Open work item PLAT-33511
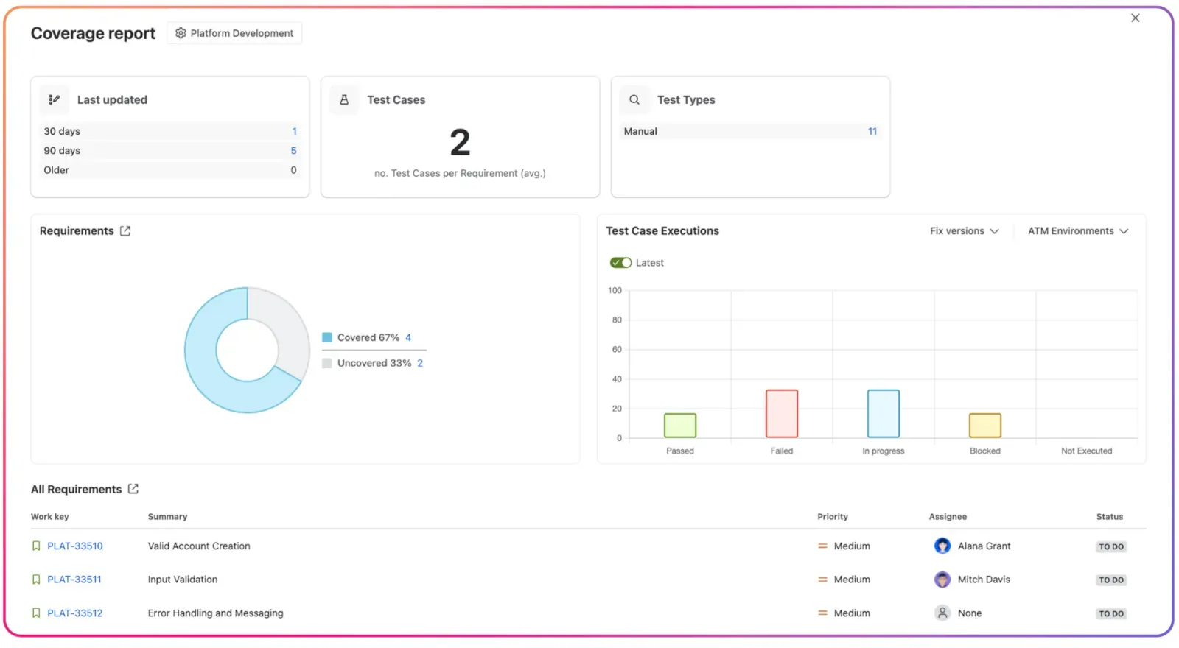Viewport: 1179px width, 648px height. 74,580
